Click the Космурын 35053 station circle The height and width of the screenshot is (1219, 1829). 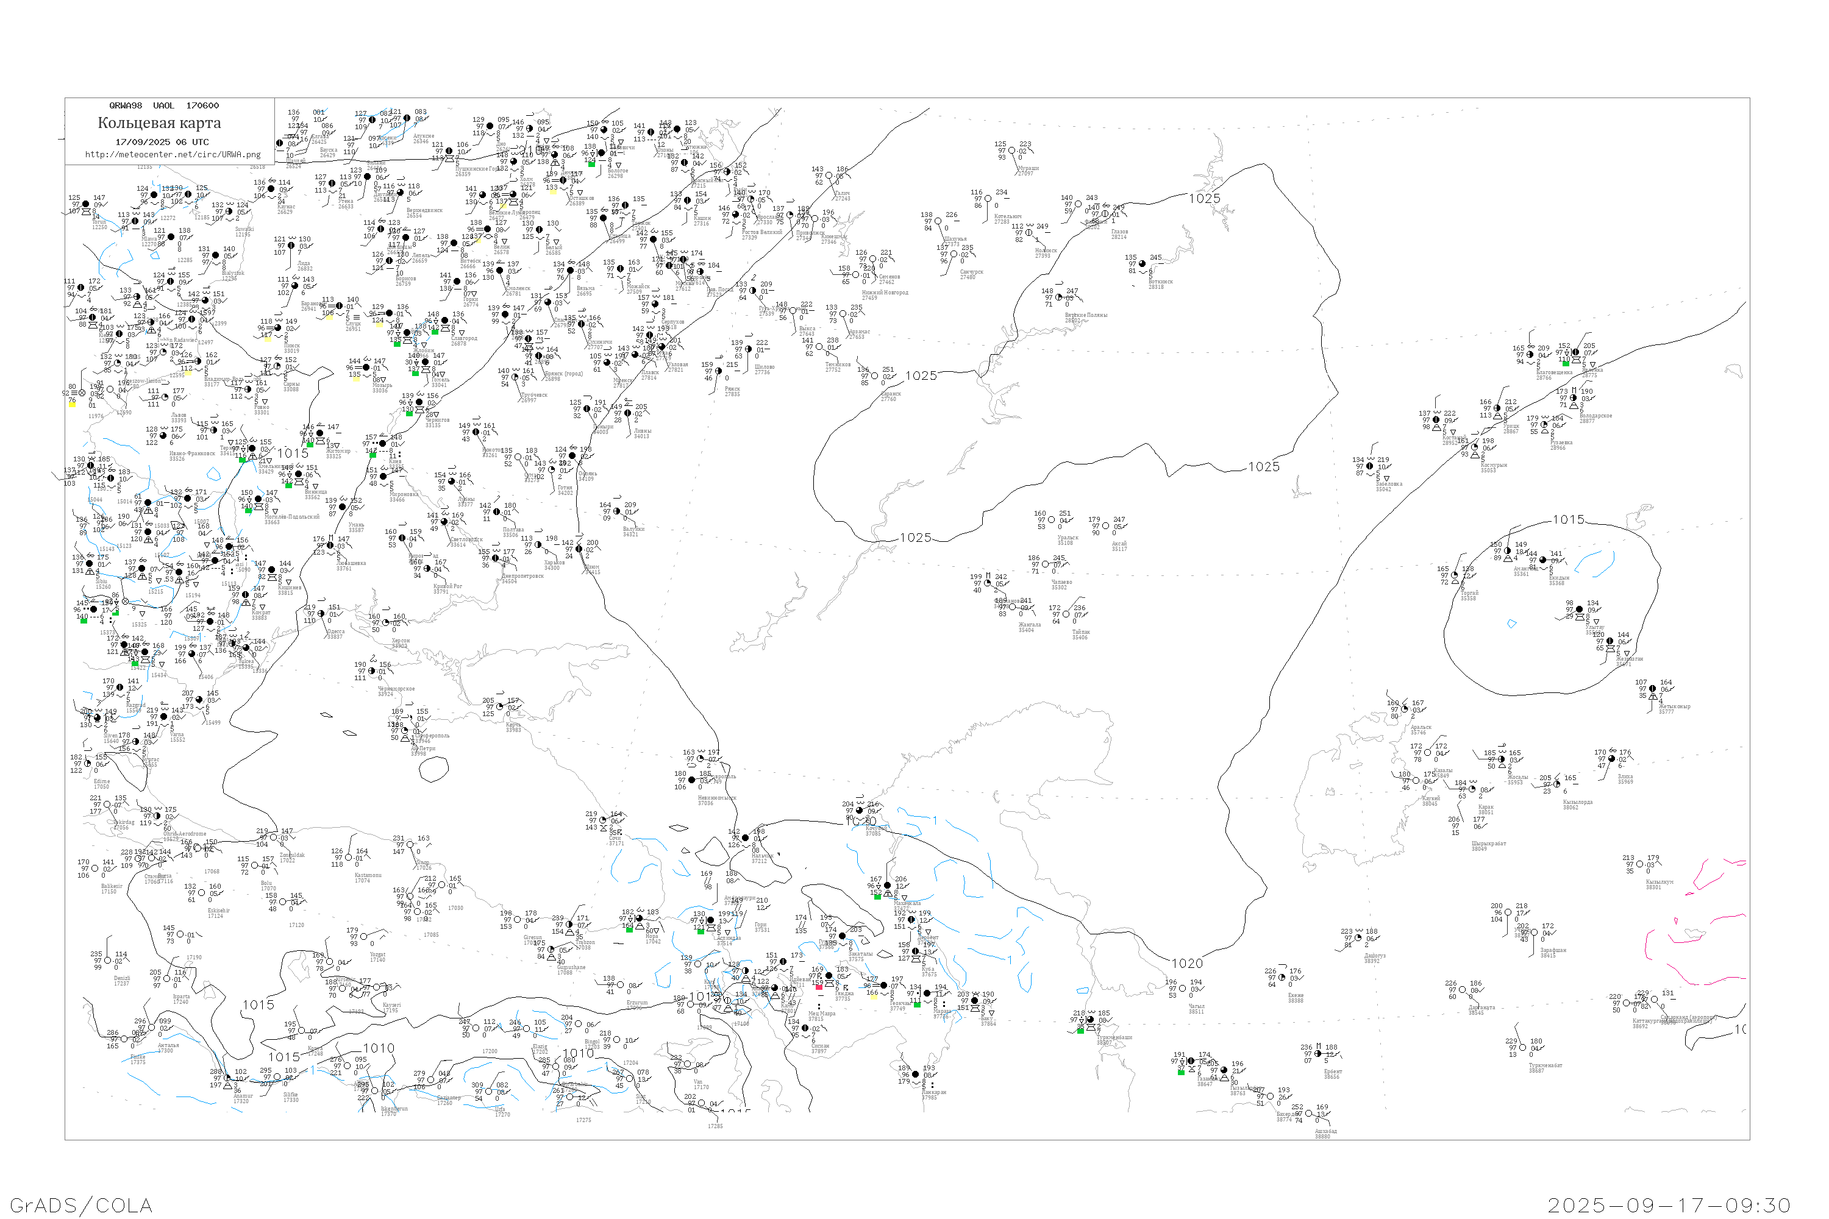[x=1474, y=448]
